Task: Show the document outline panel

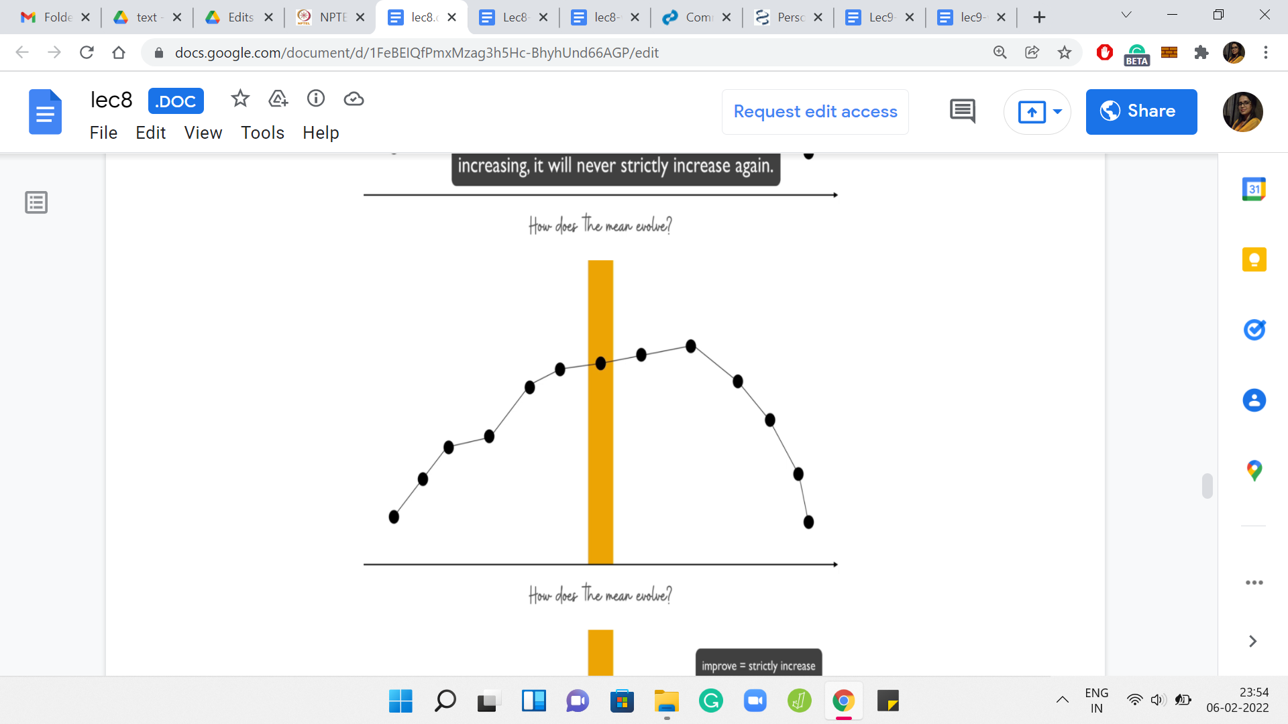Action: click(x=36, y=202)
